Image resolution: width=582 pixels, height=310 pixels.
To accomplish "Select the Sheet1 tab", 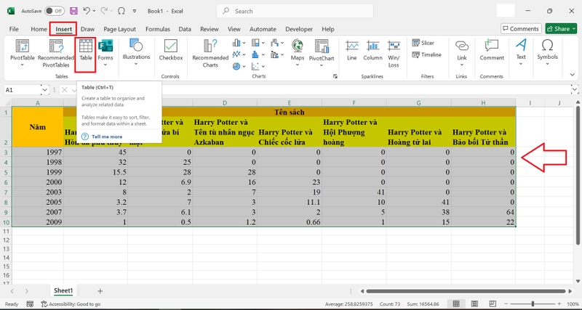I will point(63,290).
